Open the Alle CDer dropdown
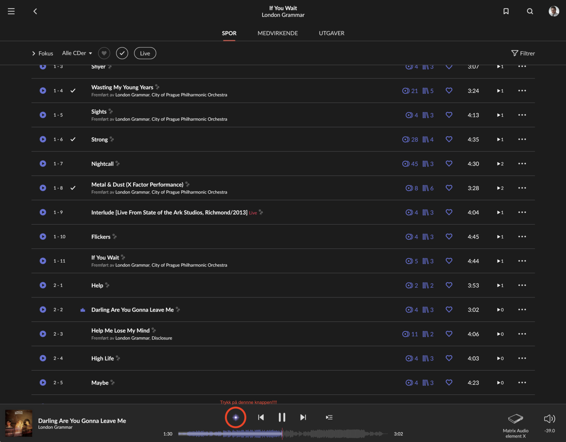 (77, 53)
